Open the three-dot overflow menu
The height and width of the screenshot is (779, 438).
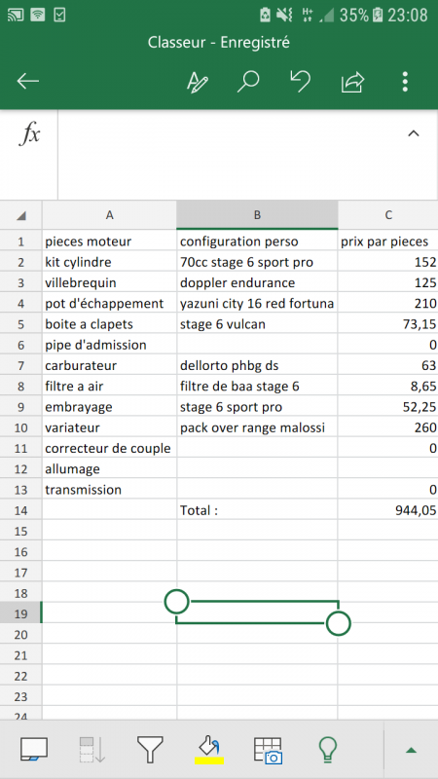405,82
